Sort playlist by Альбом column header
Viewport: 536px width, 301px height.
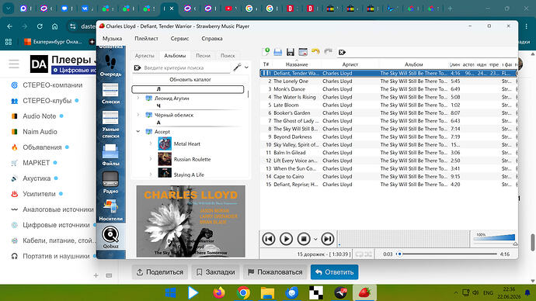[x=413, y=64]
